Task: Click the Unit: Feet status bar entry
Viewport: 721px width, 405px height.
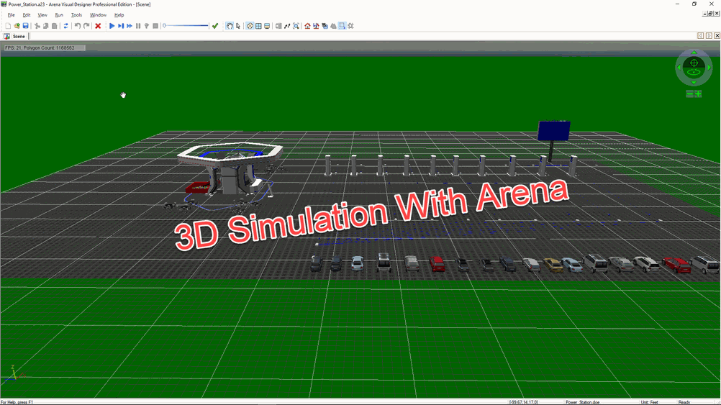Action: (650, 402)
